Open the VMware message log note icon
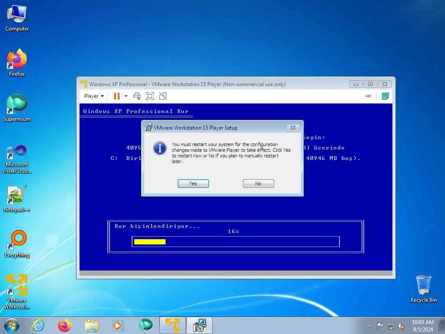The width and height of the screenshot is (445, 334). (x=385, y=96)
